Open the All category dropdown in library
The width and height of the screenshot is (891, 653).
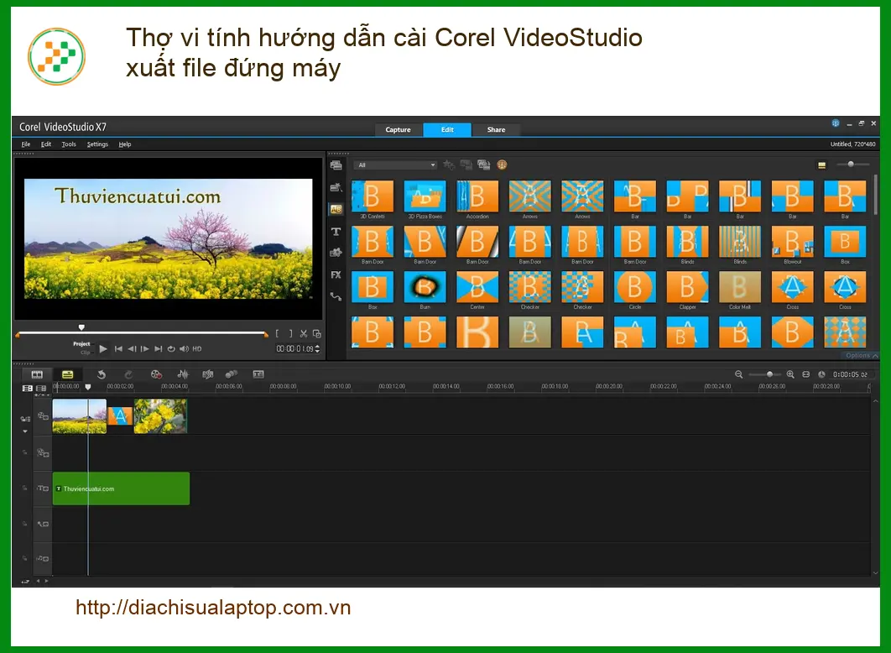point(395,165)
